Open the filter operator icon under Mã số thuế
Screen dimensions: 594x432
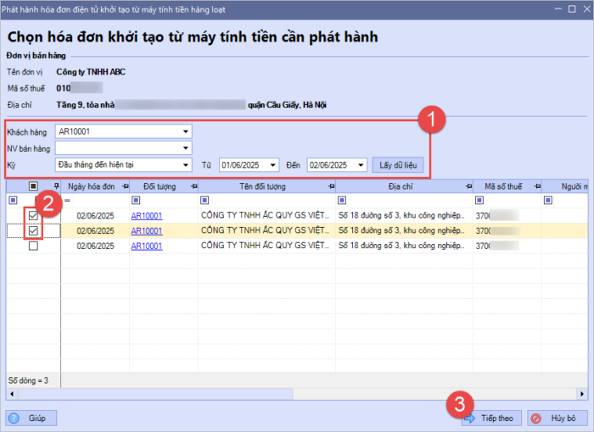click(479, 201)
